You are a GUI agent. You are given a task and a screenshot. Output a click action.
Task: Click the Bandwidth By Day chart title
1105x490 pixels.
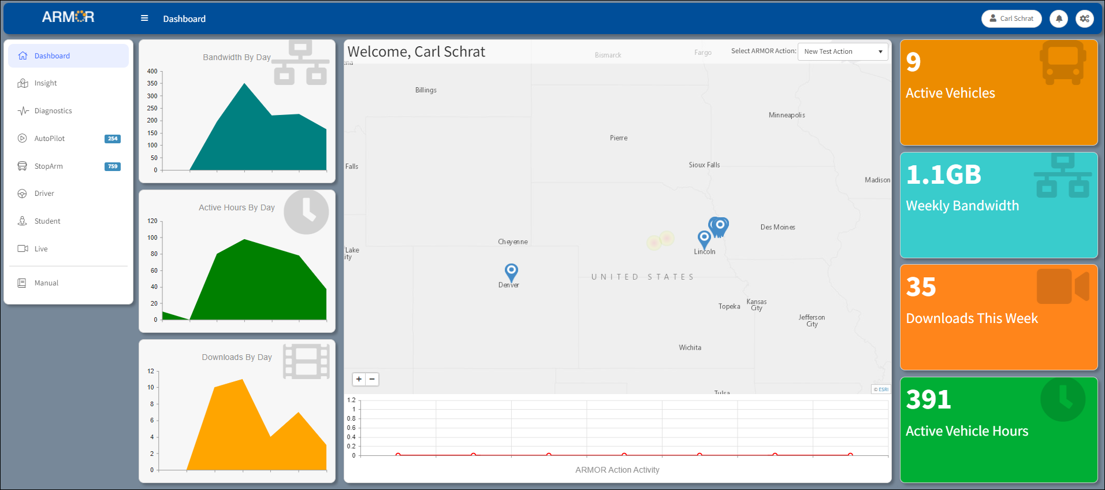pyautogui.click(x=237, y=57)
